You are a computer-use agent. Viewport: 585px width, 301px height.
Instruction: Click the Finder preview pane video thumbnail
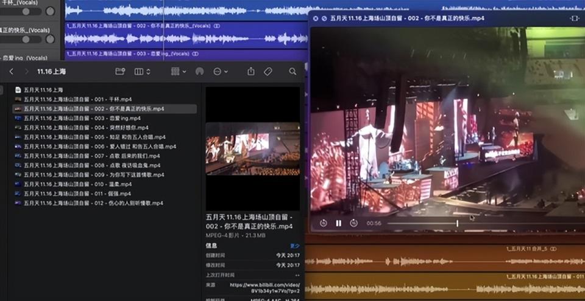252,148
